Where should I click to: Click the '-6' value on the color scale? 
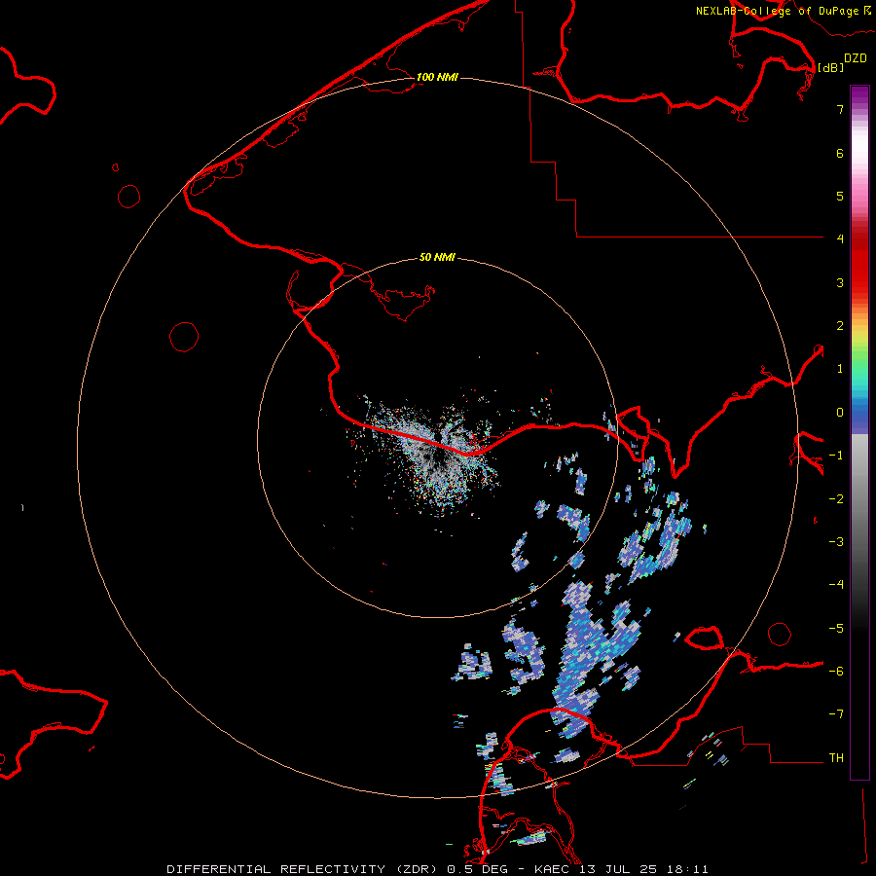[836, 672]
